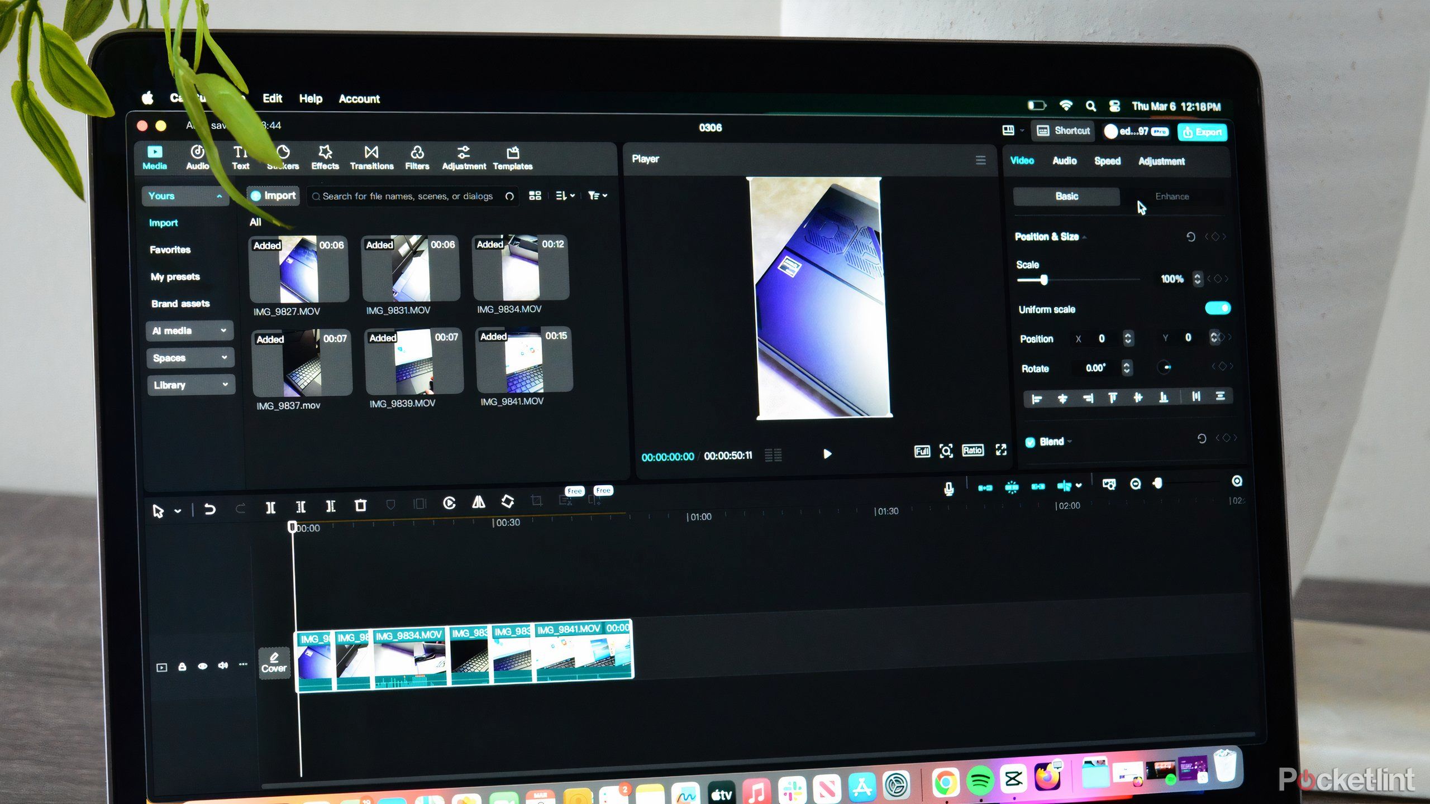Switch to the Speed tab

[x=1107, y=161]
